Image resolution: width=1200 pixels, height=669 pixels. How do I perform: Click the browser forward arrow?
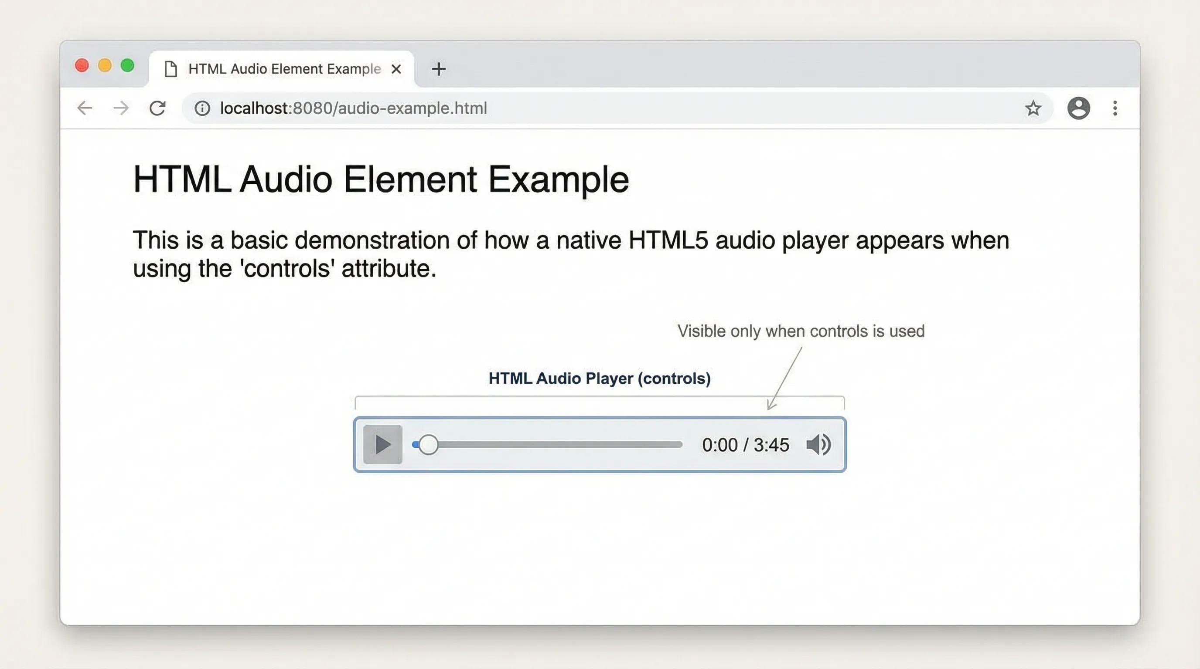[x=121, y=108]
